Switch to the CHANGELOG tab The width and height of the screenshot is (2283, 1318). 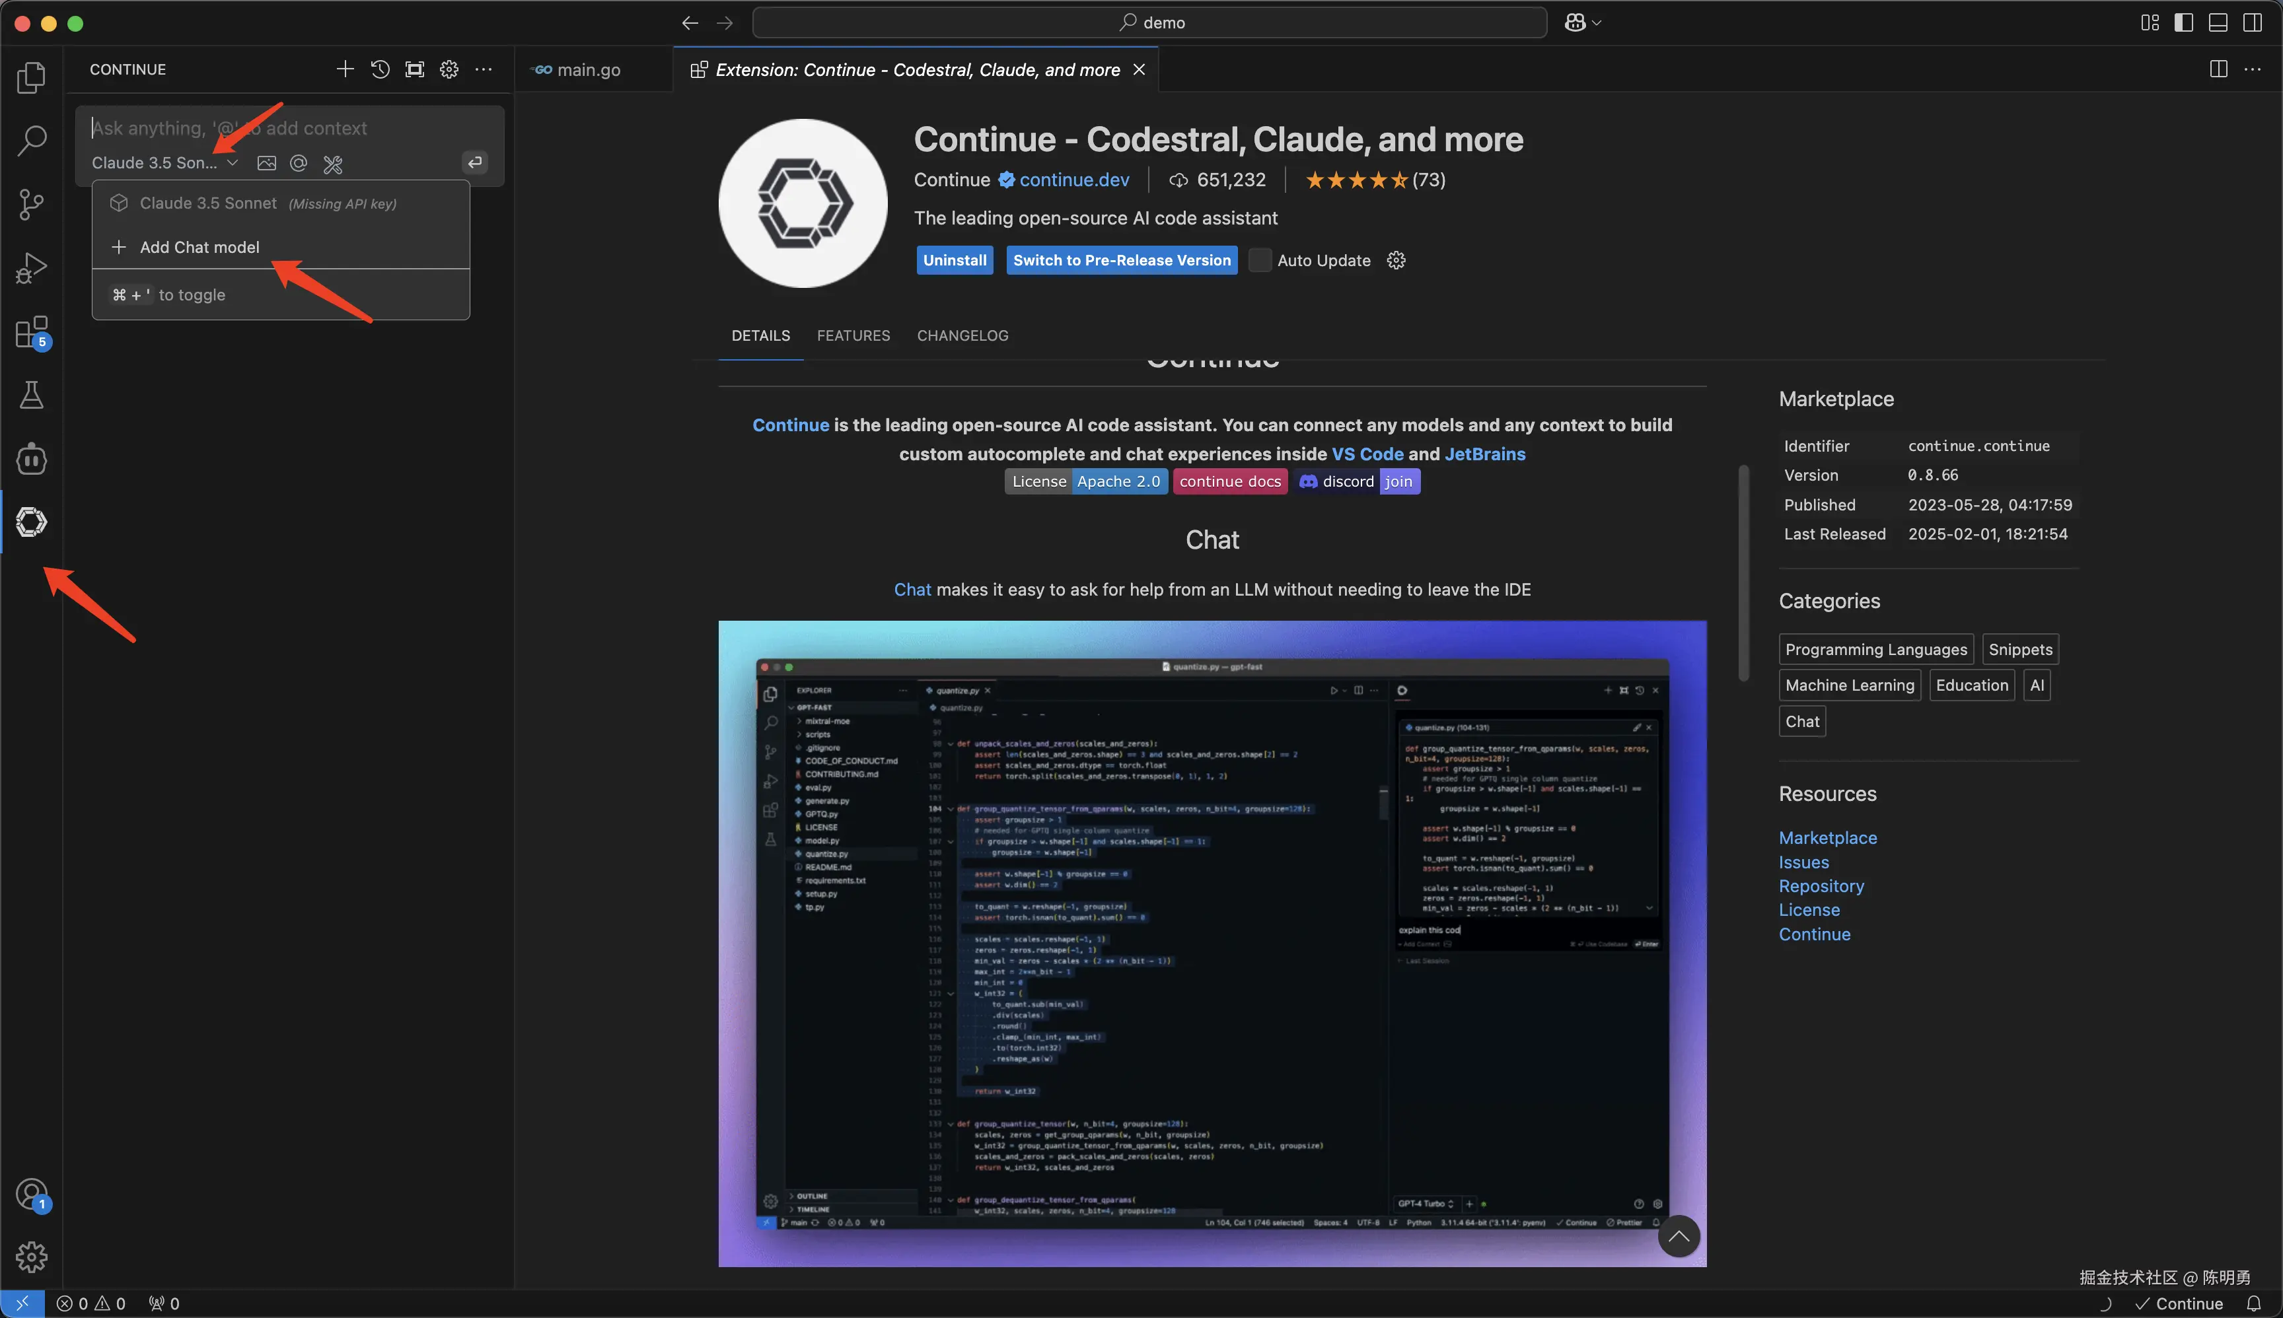click(962, 336)
